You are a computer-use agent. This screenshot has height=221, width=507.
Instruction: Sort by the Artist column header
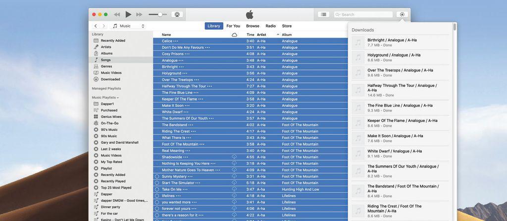(x=261, y=35)
